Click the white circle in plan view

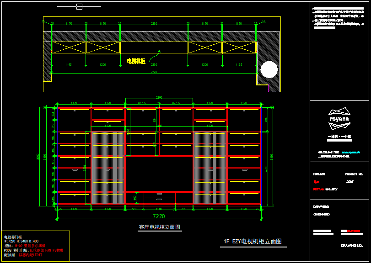pyautogui.click(x=269, y=69)
